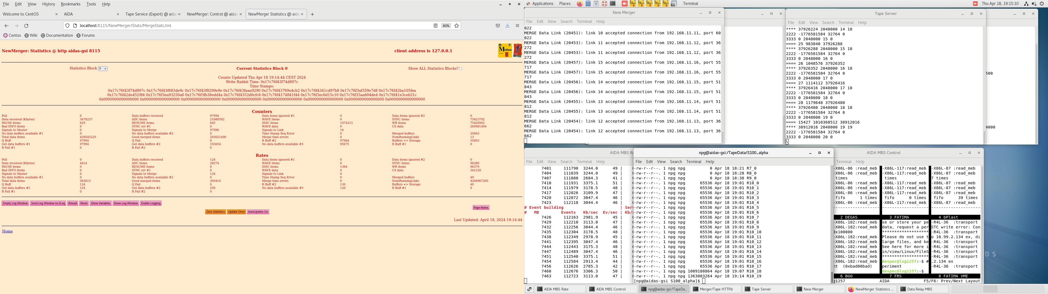The width and height of the screenshot is (1048, 294).
Task: Click the browser back arrow
Action: click(7, 26)
